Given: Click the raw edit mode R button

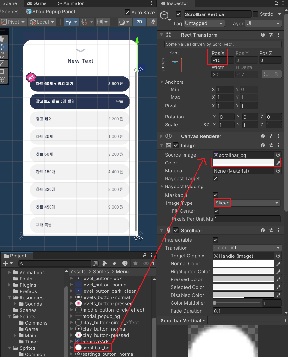Looking at the screenshot, I should click(276, 74).
